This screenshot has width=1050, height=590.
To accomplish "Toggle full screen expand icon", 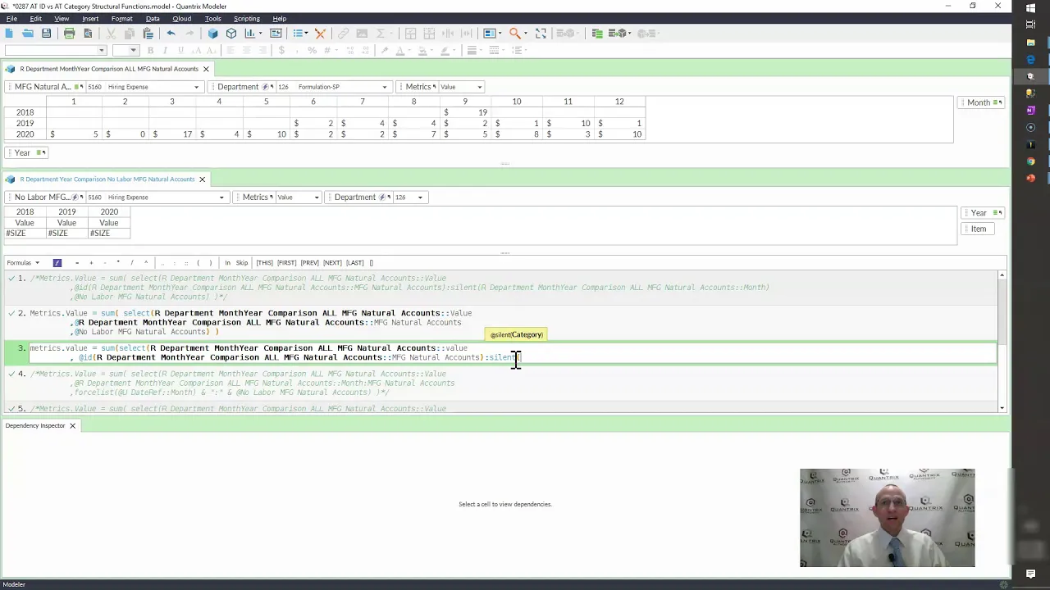I will point(541,34).
